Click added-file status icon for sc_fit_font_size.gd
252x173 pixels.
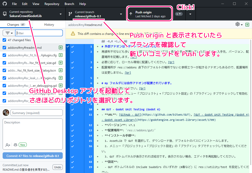click(61, 63)
